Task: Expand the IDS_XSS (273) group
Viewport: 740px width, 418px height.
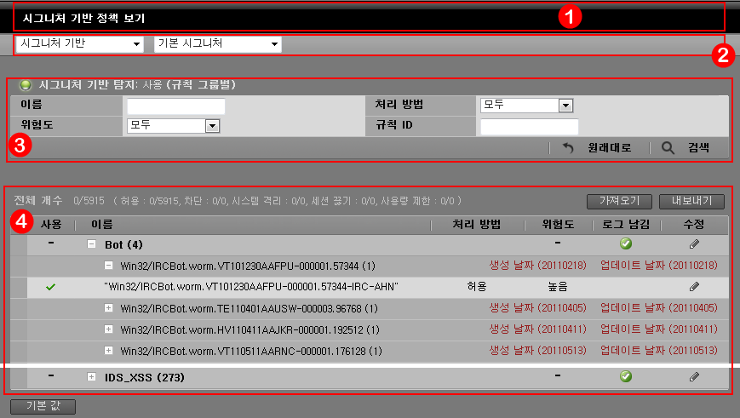Action: [x=92, y=376]
